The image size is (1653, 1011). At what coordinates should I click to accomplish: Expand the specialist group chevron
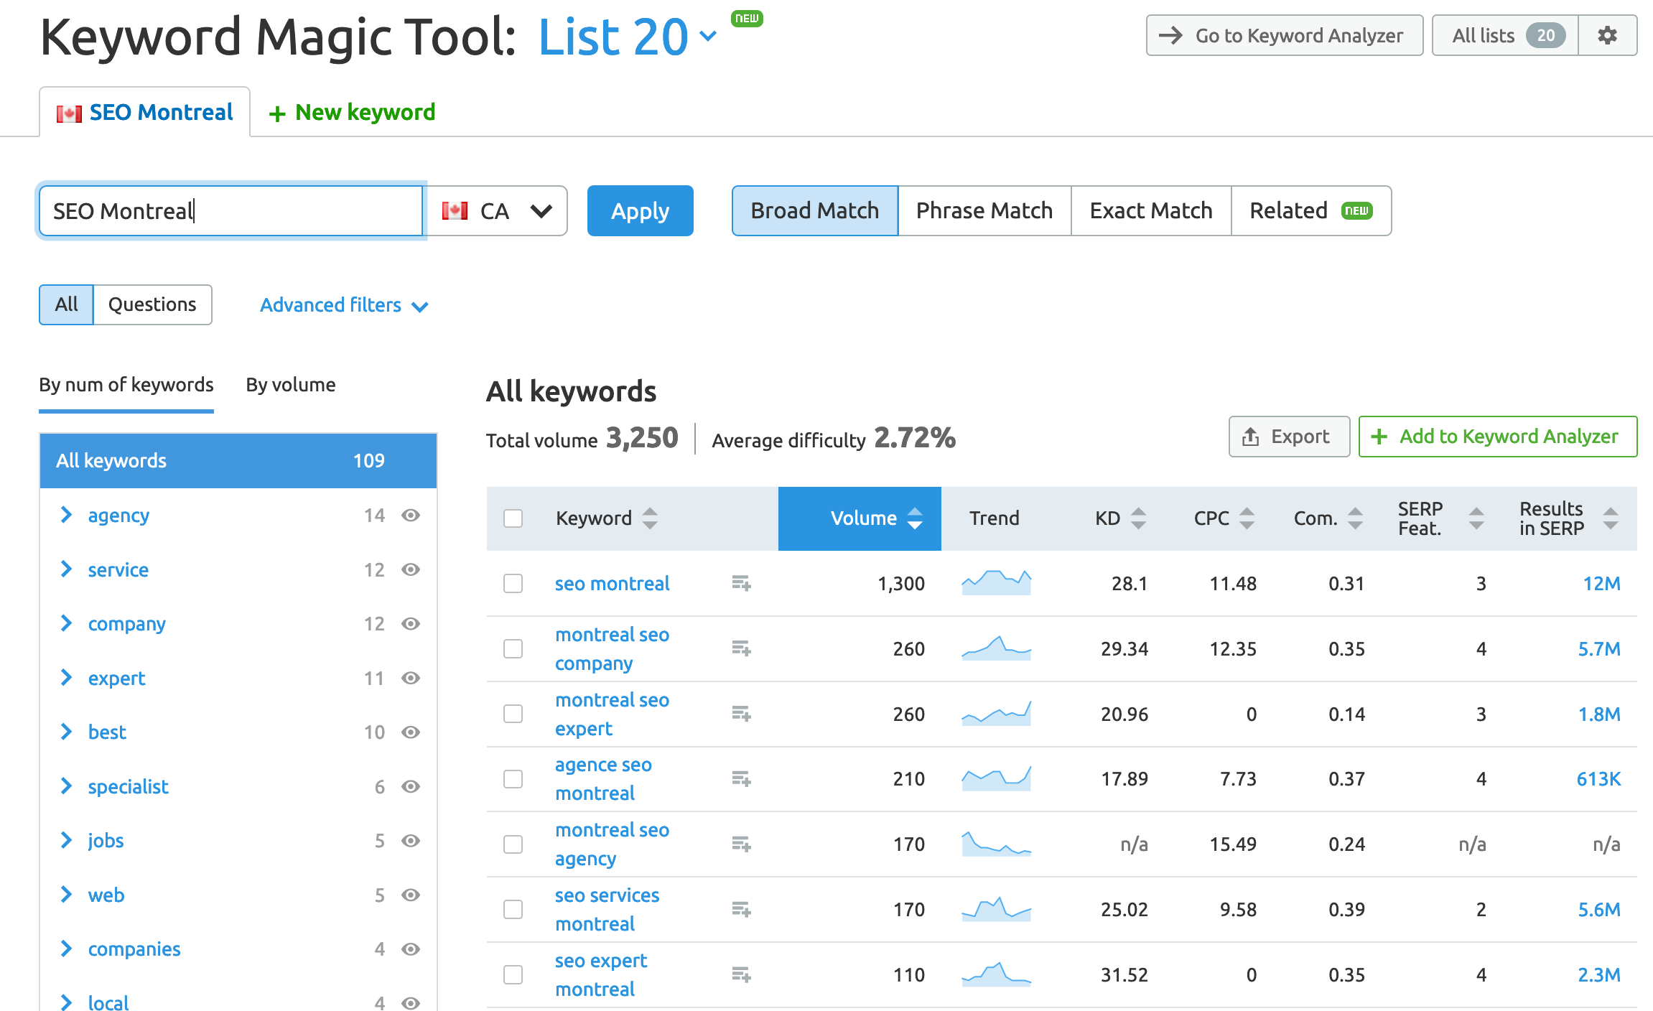66,786
